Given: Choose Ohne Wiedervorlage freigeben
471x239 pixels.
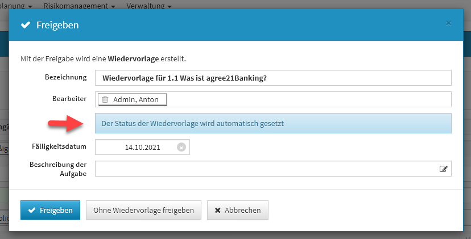Looking at the screenshot, I should tap(143, 210).
